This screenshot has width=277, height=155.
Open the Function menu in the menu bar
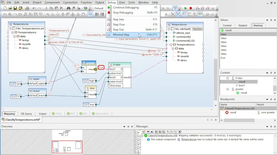[x=86, y=3]
